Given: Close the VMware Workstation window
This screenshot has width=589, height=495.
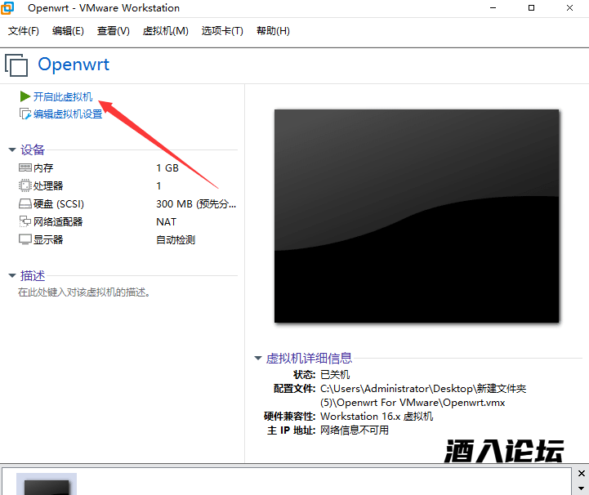Looking at the screenshot, I should click(x=570, y=8).
